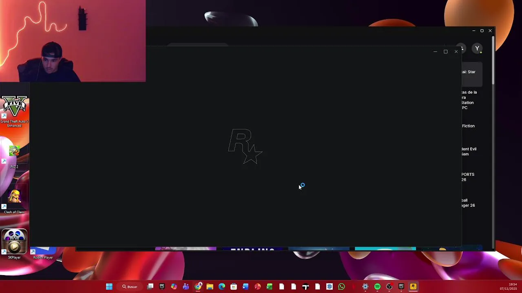Screen dimensions: 522x293
Task: Maximize the Epic Games Launcher window behind
Action: click(x=482, y=31)
